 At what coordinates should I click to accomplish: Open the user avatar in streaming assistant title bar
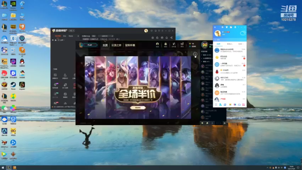click(x=146, y=31)
